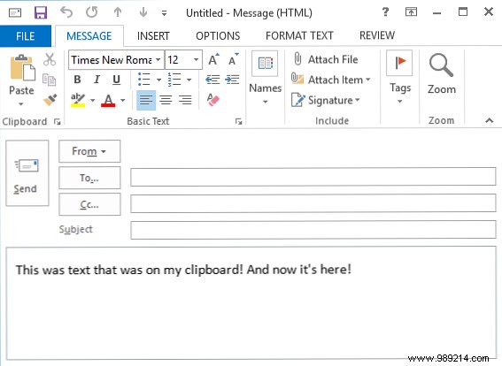Activate the Format Painter brush
The image size is (502, 366).
coord(50,100)
